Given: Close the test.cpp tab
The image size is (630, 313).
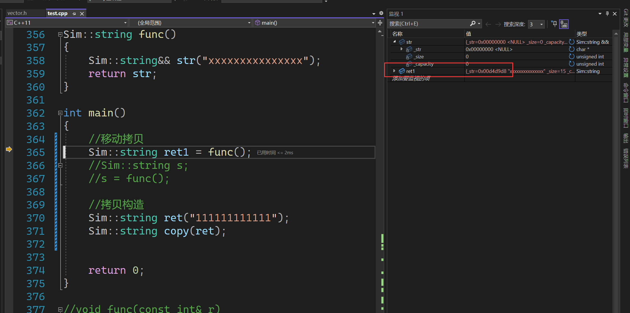Looking at the screenshot, I should (x=82, y=13).
